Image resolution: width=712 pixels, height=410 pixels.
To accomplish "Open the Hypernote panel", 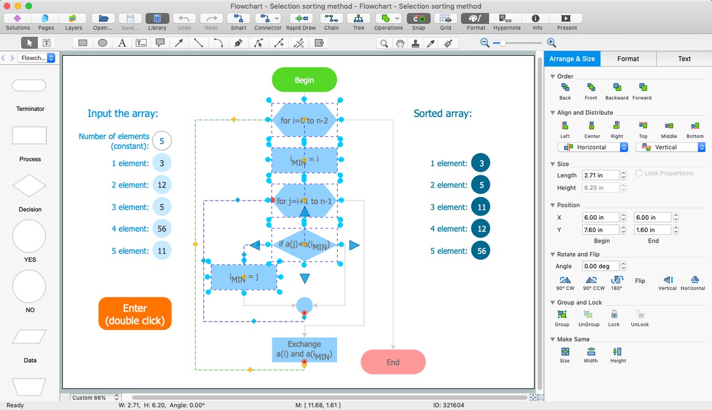I will point(506,19).
